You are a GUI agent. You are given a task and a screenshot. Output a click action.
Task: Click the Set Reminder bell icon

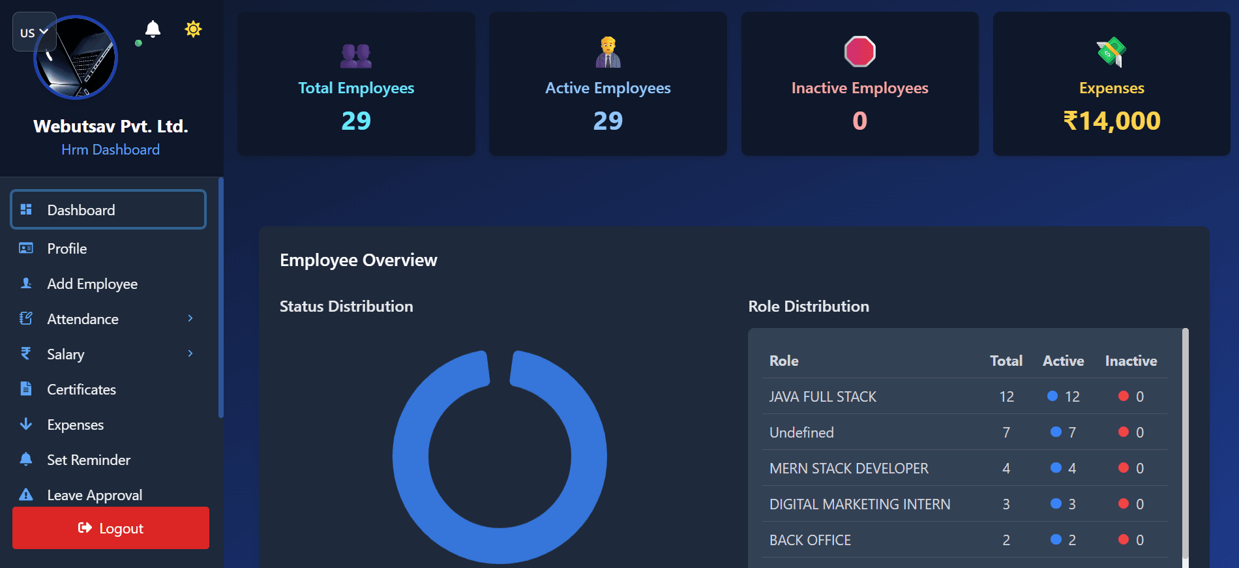(26, 459)
